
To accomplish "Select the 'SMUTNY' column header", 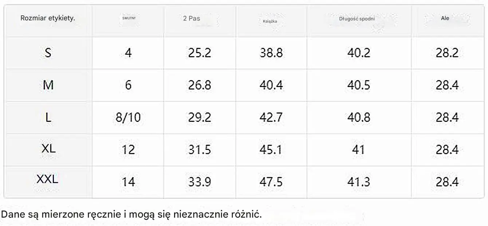I will [x=129, y=18].
